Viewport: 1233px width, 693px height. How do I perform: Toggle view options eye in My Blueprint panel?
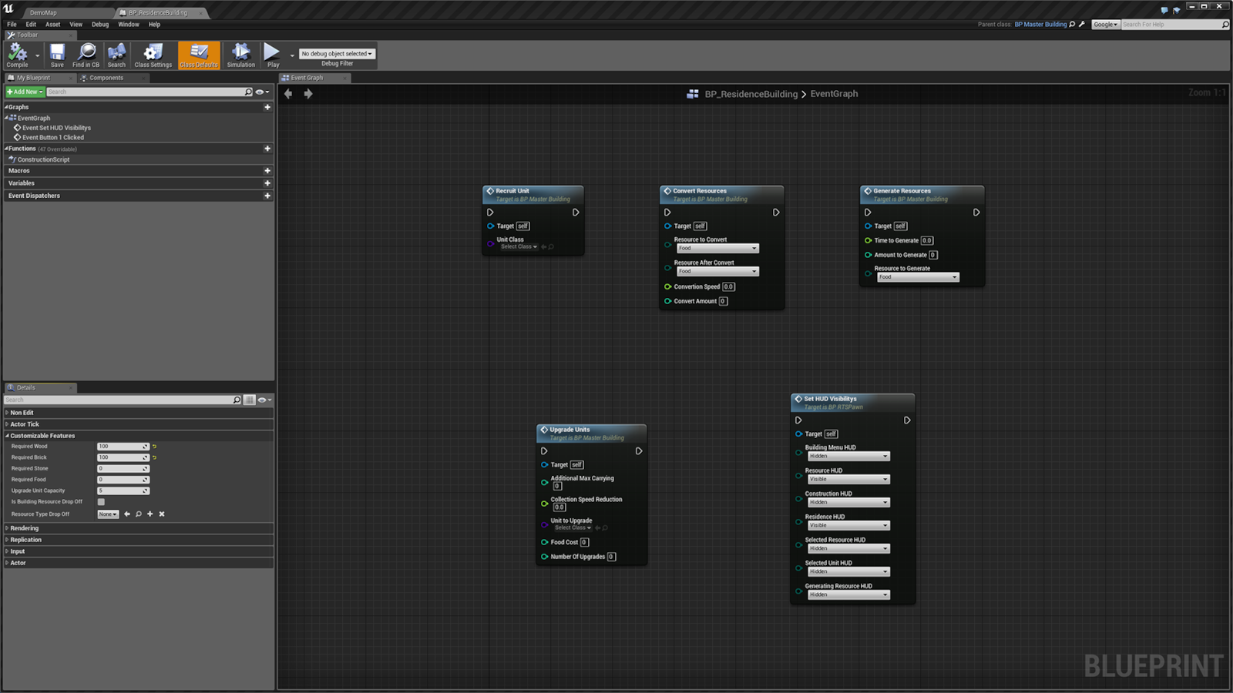tap(260, 92)
